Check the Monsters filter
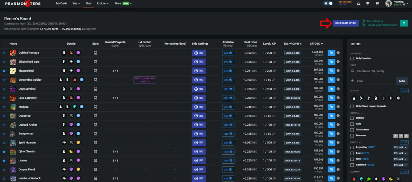Image resolution: width=412 pixels, height=182 pixels. click(x=352, y=136)
